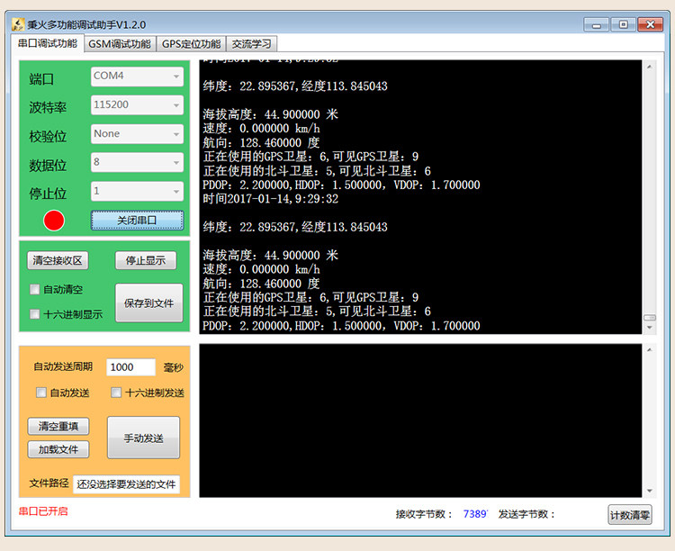Screen dimensions: 675x551
Task: Expand the 停止位 dropdown
Action: pyautogui.click(x=137, y=191)
